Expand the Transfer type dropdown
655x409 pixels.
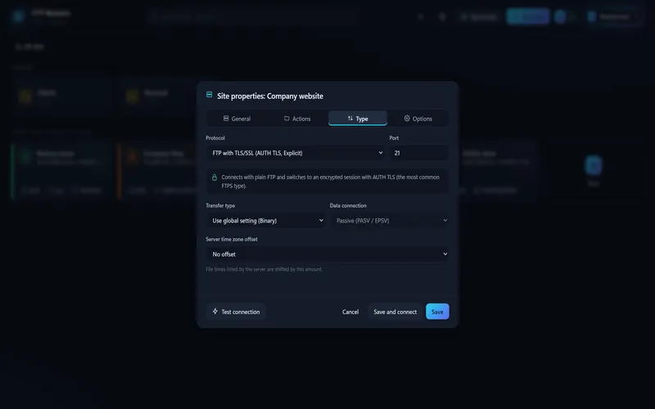point(265,220)
